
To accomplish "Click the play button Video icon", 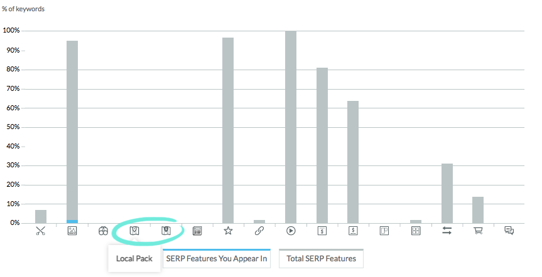I will [291, 231].
